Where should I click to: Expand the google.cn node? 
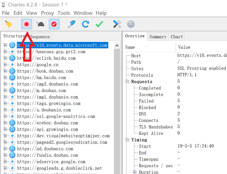[x=5, y=65]
